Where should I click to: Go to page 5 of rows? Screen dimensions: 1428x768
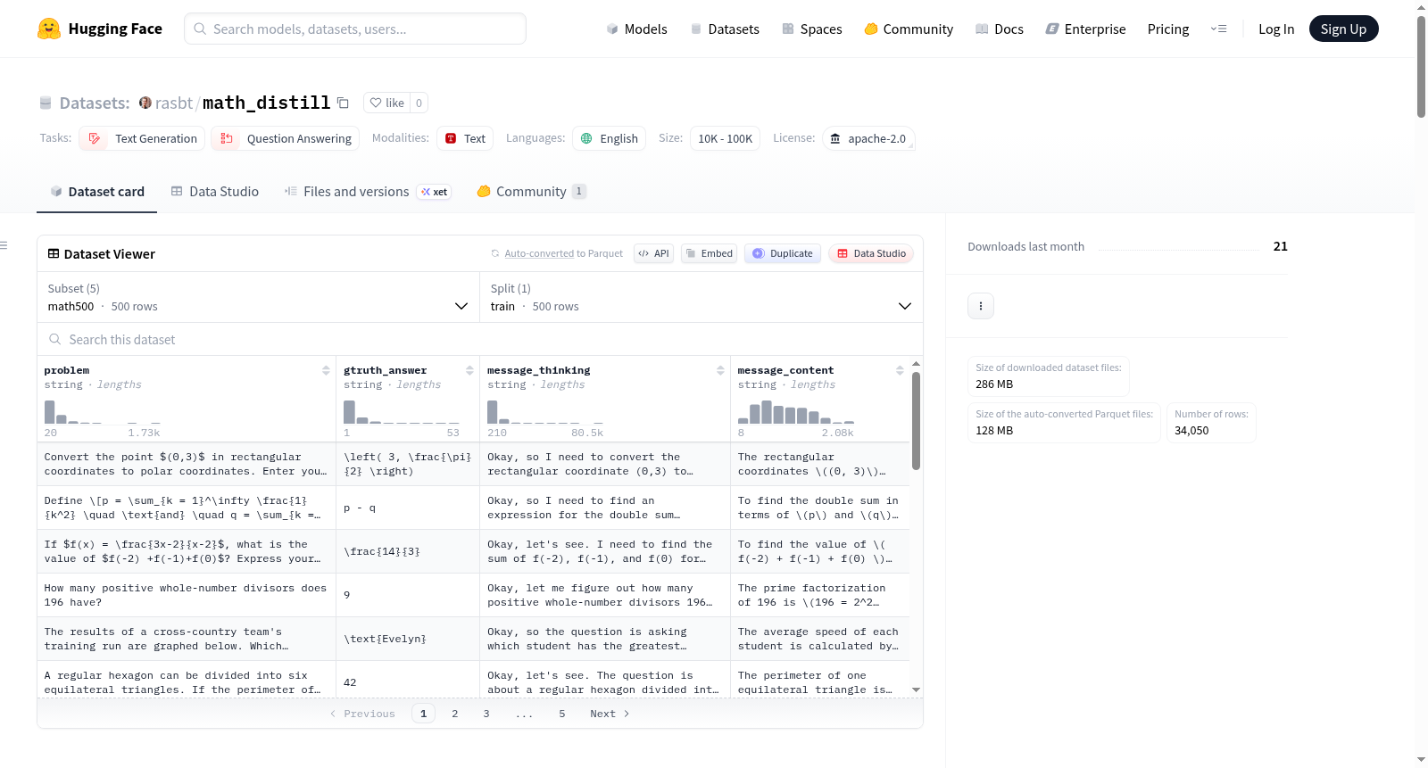point(562,714)
